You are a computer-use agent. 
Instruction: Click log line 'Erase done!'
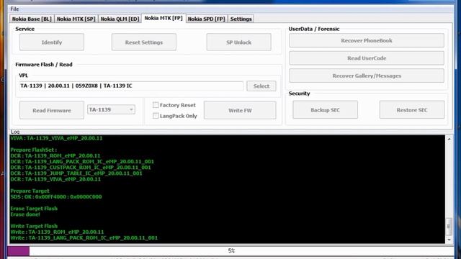coord(25,214)
